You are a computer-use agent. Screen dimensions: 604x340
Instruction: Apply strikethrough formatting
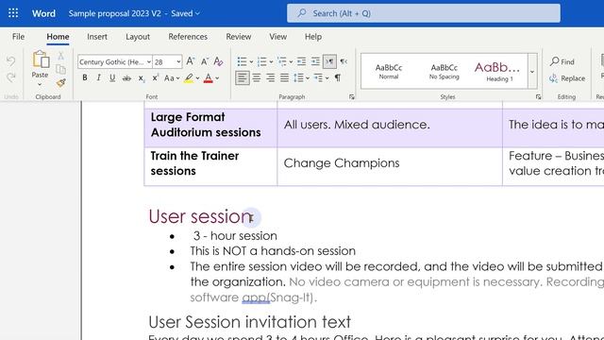click(126, 78)
